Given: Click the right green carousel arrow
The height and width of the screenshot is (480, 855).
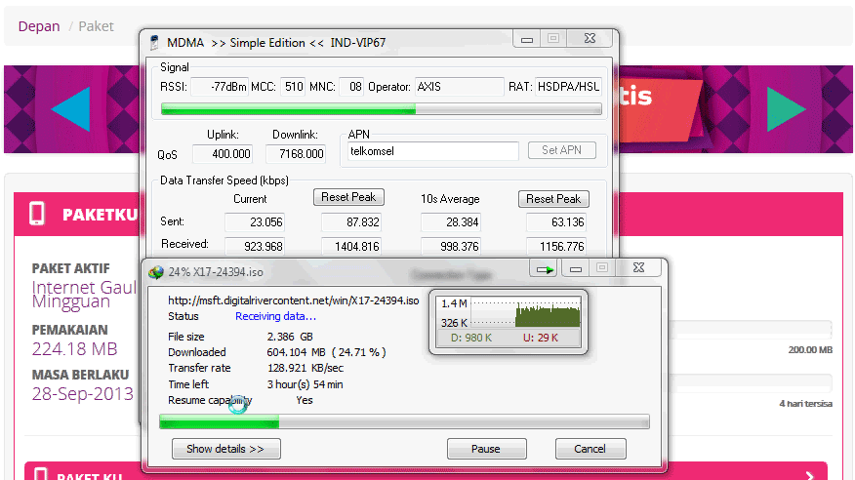Looking at the screenshot, I should [786, 109].
